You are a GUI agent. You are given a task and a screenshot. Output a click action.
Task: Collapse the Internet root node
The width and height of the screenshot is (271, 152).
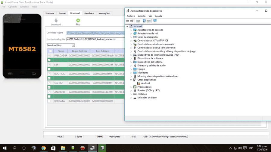[127, 26]
